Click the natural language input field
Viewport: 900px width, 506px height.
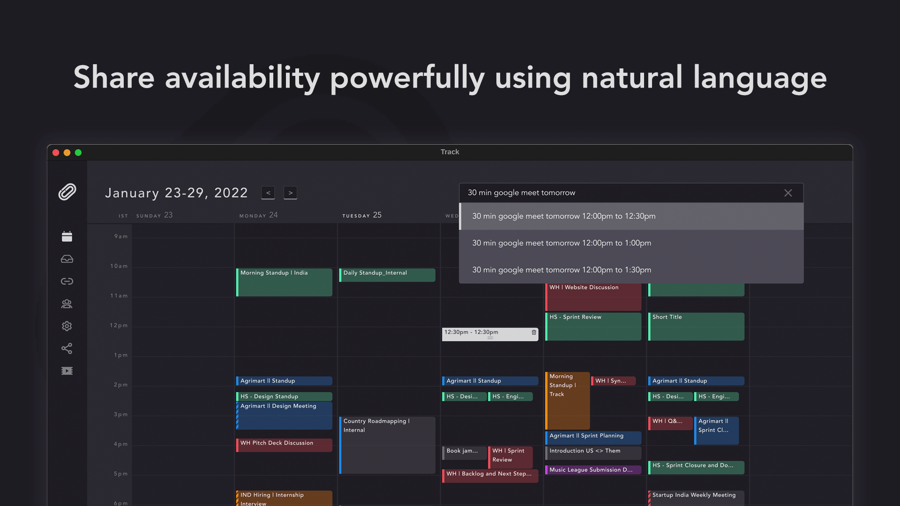[609, 193]
